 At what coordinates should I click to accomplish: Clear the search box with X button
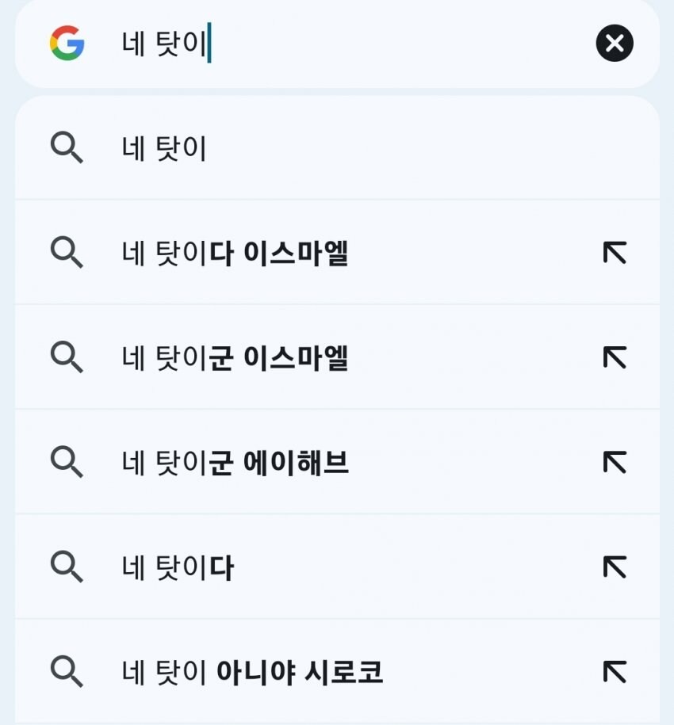pyautogui.click(x=615, y=43)
